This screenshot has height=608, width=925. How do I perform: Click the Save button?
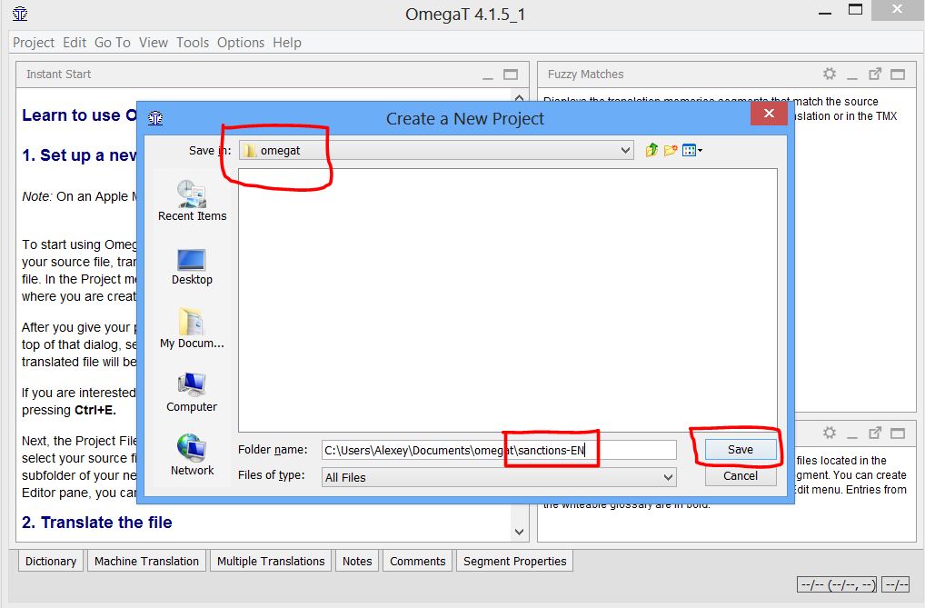[741, 449]
